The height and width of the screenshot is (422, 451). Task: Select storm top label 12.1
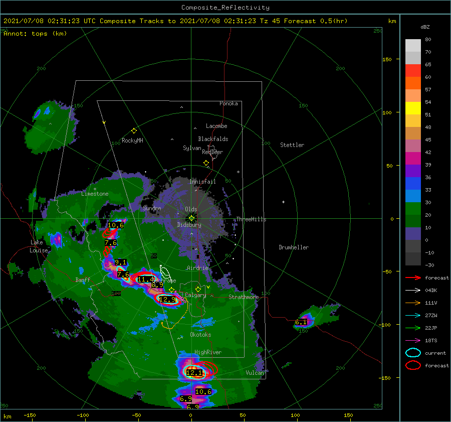tap(194, 373)
